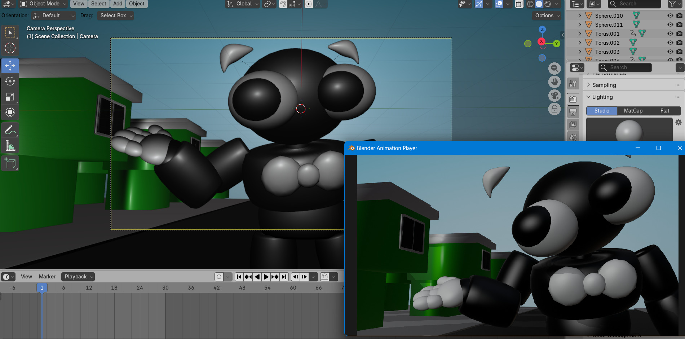Click the Options button in viewport

547,16
